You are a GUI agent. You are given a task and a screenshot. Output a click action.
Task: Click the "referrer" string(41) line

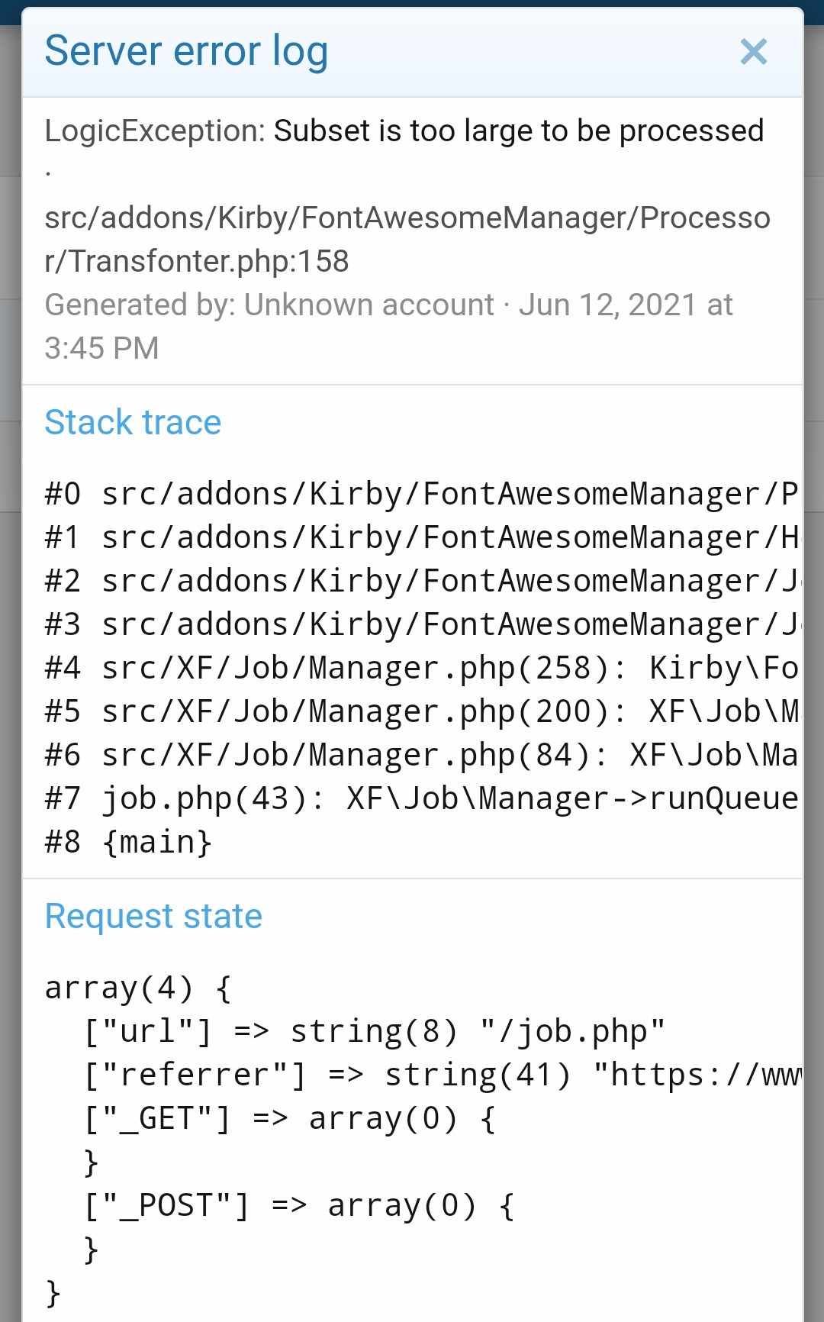(x=443, y=1075)
